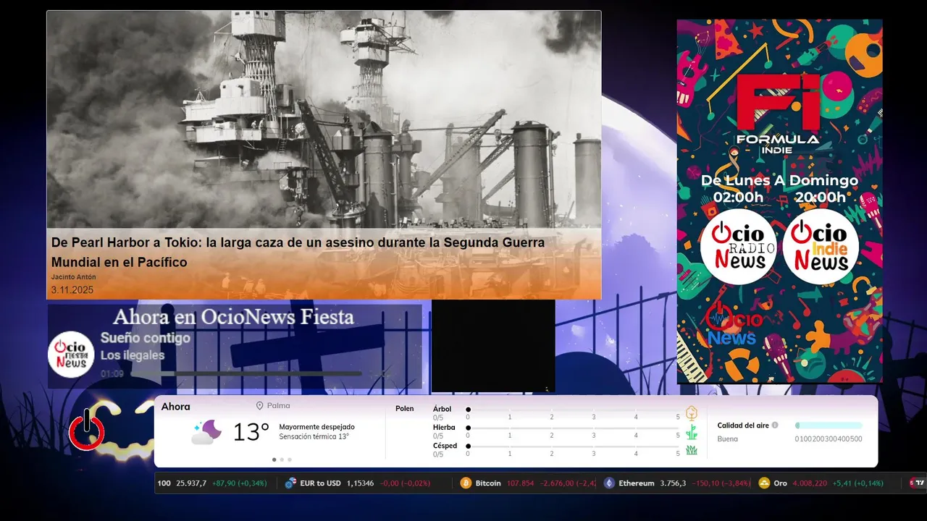Viewport: 927px width, 521px height.
Task: Click the Oro ticker label
Action: pos(780,483)
